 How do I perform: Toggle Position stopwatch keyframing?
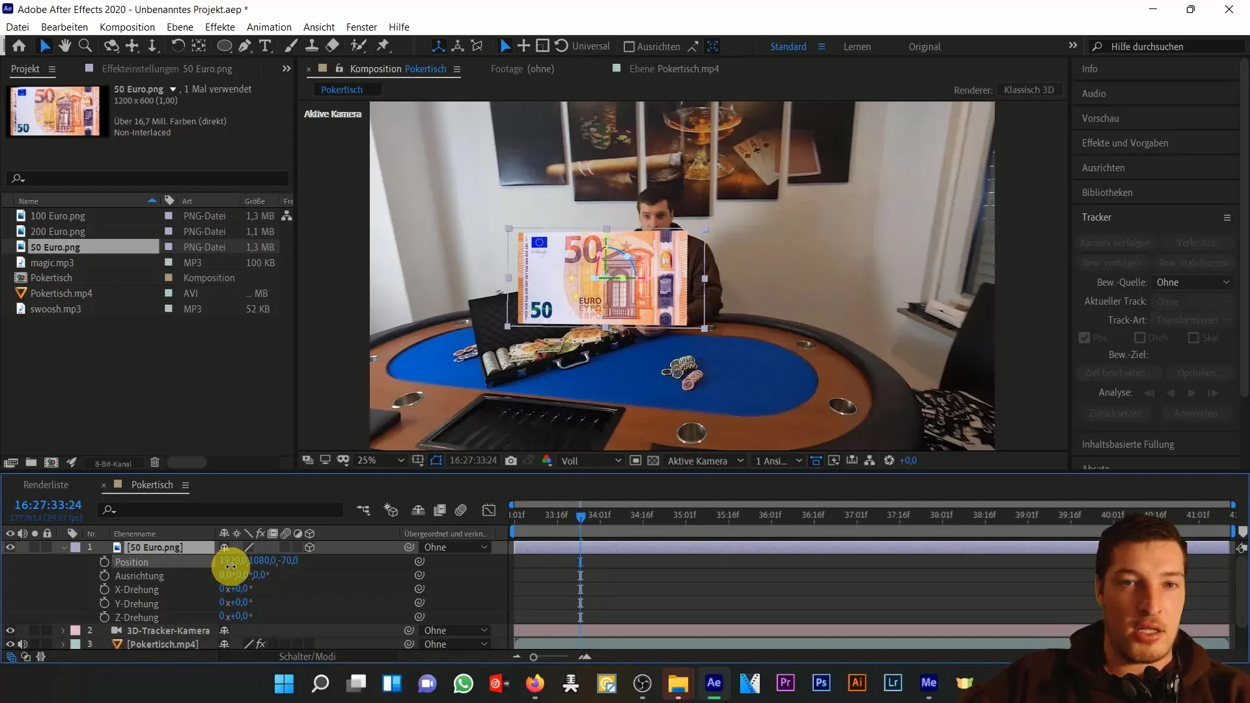pyautogui.click(x=104, y=562)
